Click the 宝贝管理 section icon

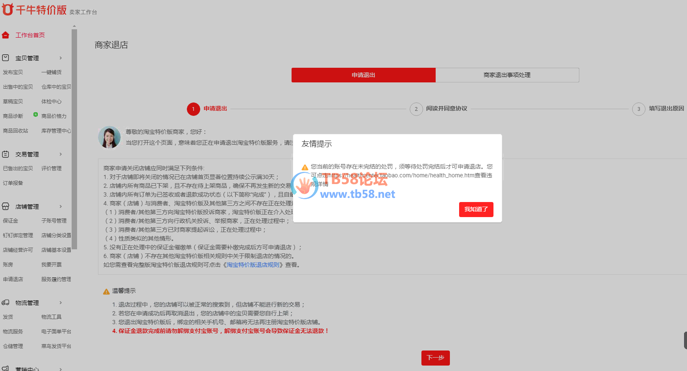pos(5,58)
